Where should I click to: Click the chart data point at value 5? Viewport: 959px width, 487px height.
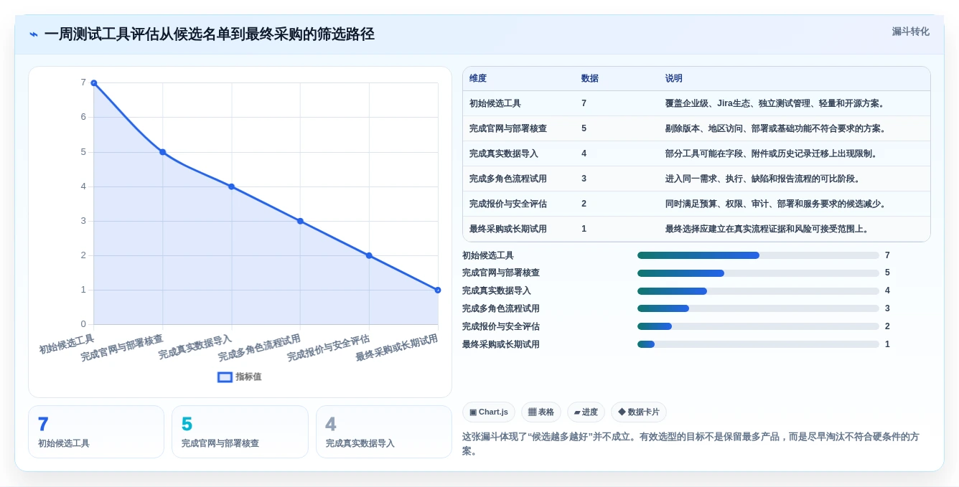coord(163,152)
